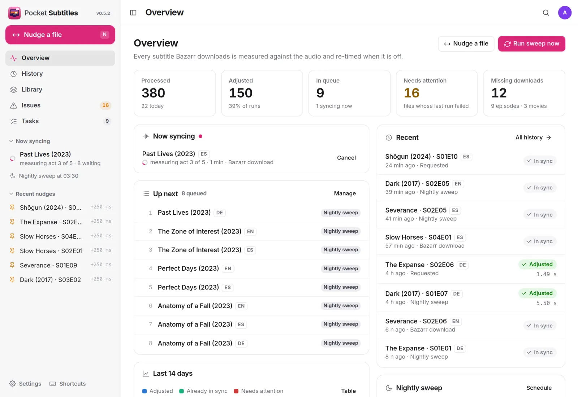The height and width of the screenshot is (397, 578).
Task: Open the user avatar menu
Action: click(565, 13)
